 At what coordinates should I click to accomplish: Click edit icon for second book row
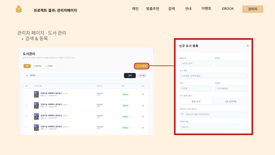point(143,106)
